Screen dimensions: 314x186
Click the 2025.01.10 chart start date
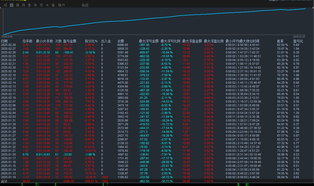point(8,36)
